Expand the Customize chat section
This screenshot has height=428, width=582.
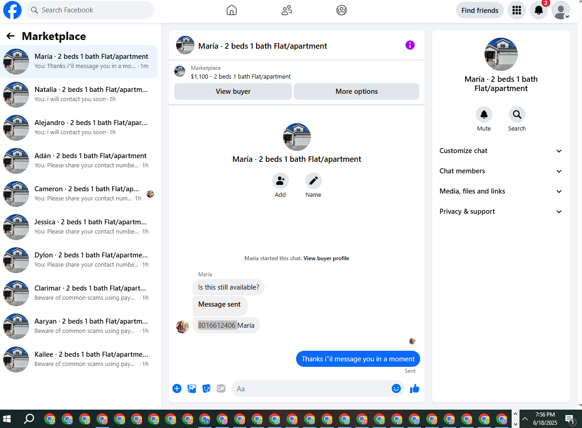[501, 151]
